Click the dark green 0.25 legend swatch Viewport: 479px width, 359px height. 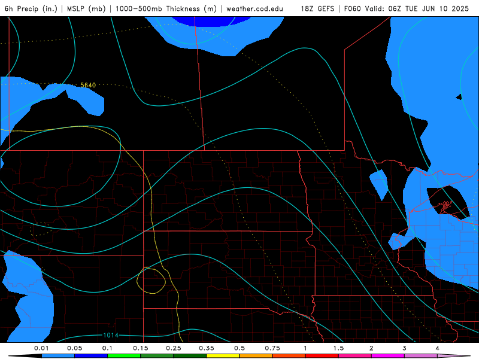(x=190, y=356)
